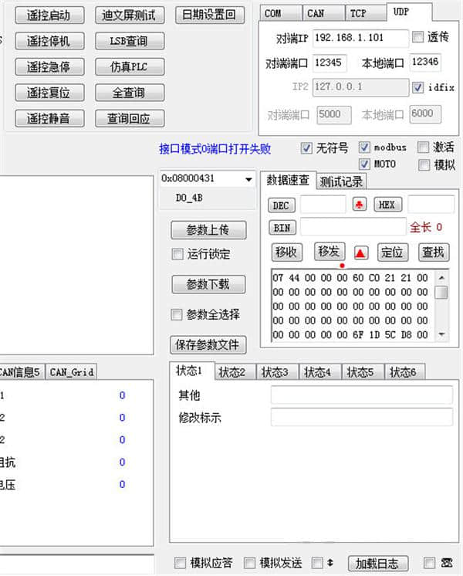Viewport: 463px width, 576px height.
Task: Uncheck the idfix option
Action: (417, 88)
